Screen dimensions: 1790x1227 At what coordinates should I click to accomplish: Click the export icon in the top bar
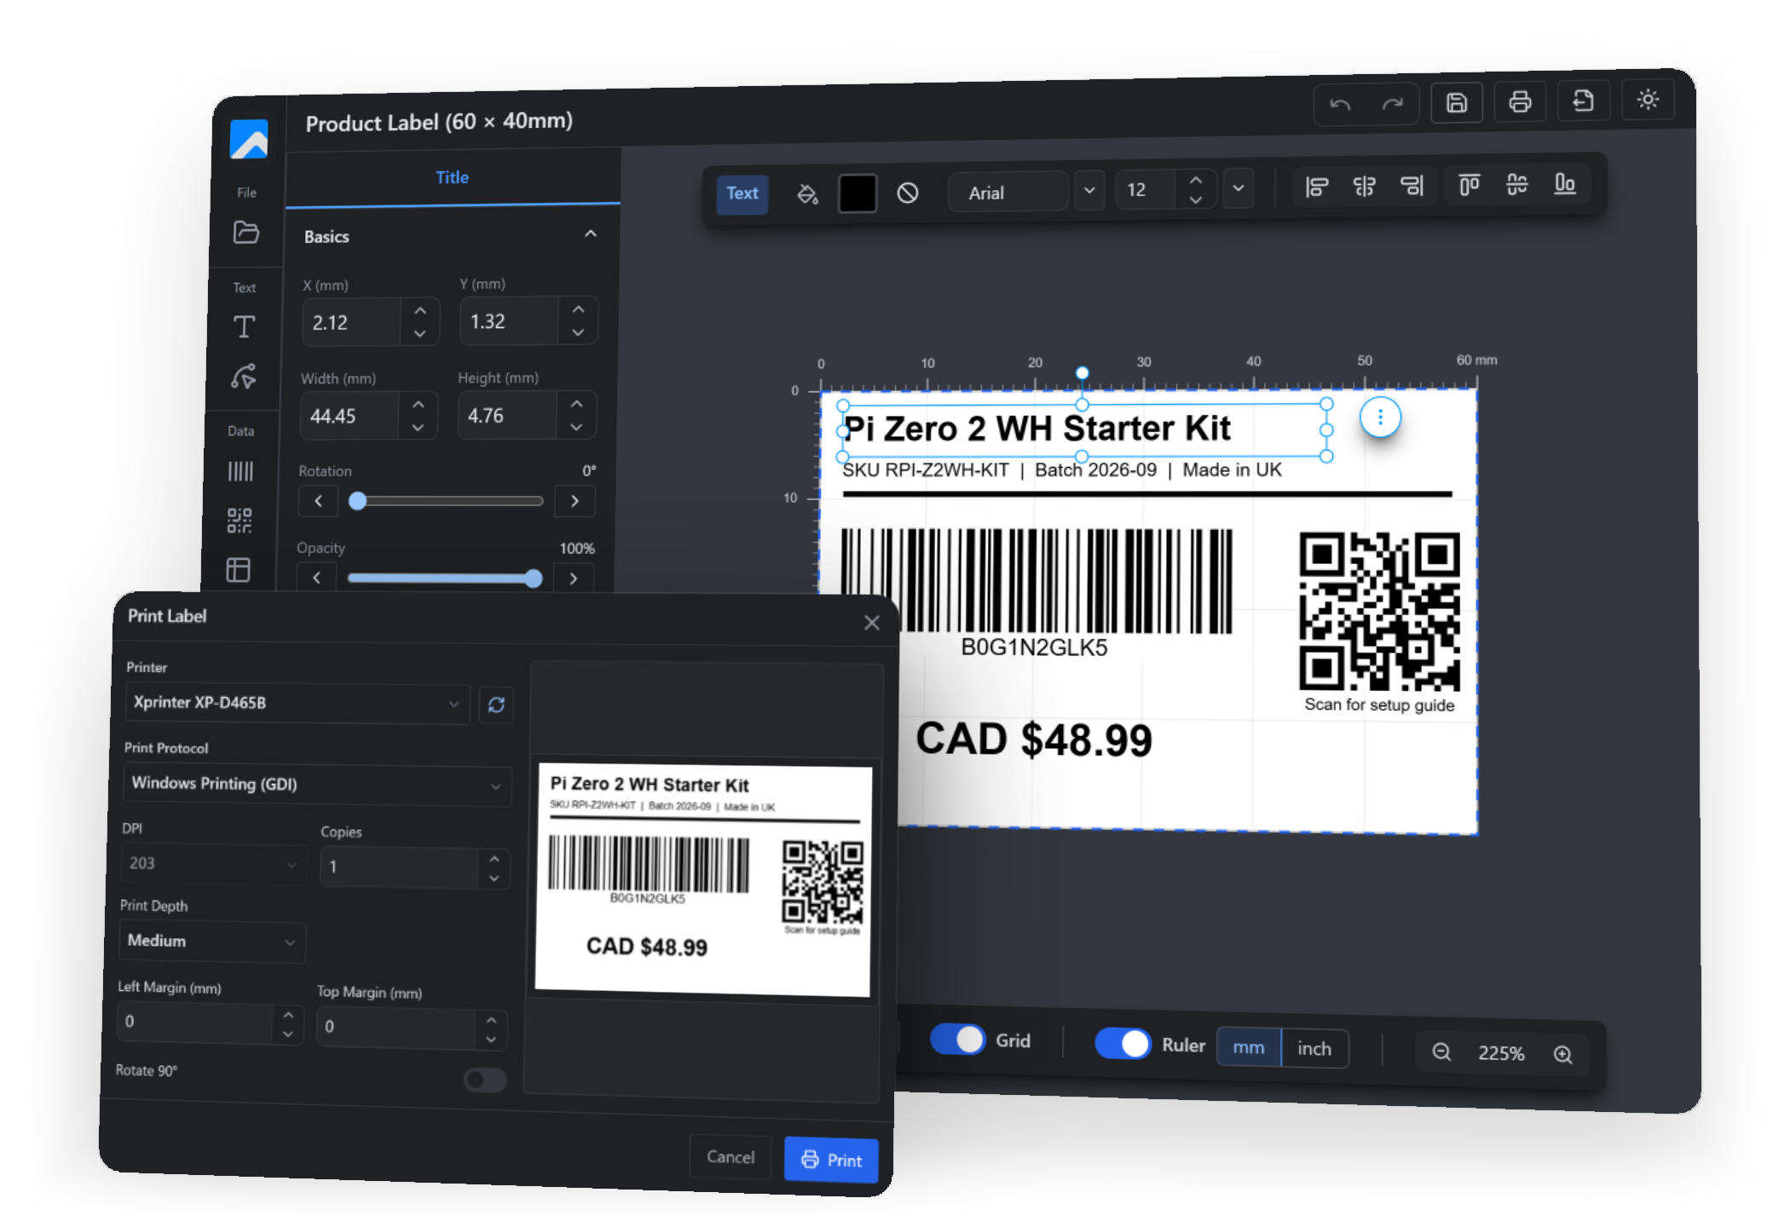[x=1583, y=101]
